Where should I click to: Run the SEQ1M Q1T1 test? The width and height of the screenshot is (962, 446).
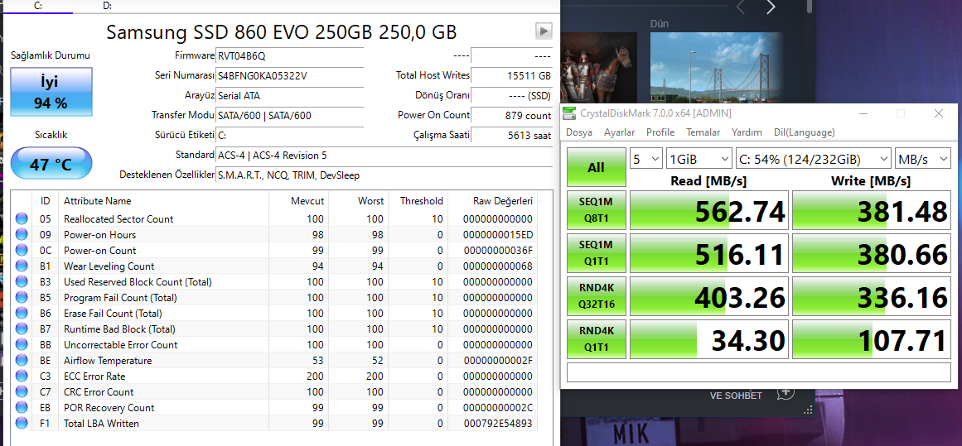[596, 253]
